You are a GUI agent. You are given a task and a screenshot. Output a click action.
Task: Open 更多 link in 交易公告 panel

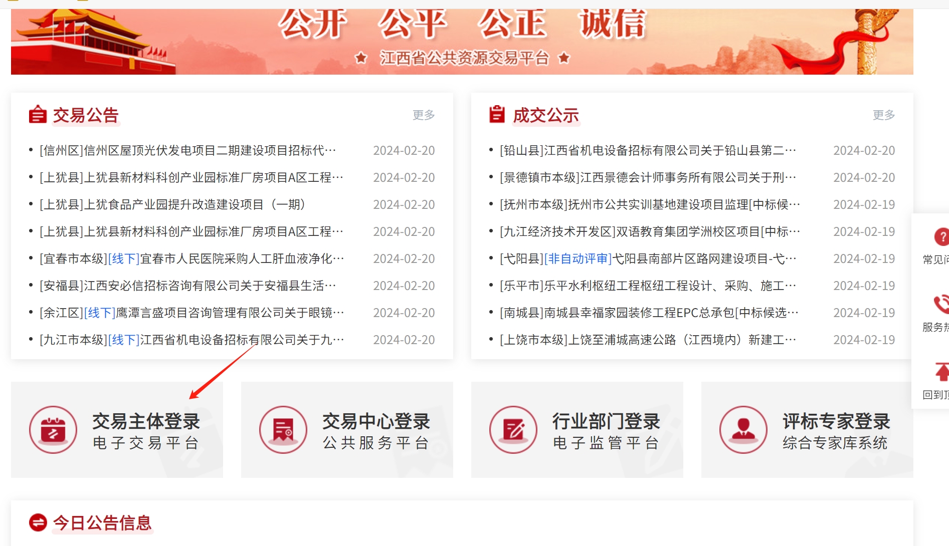pos(423,115)
